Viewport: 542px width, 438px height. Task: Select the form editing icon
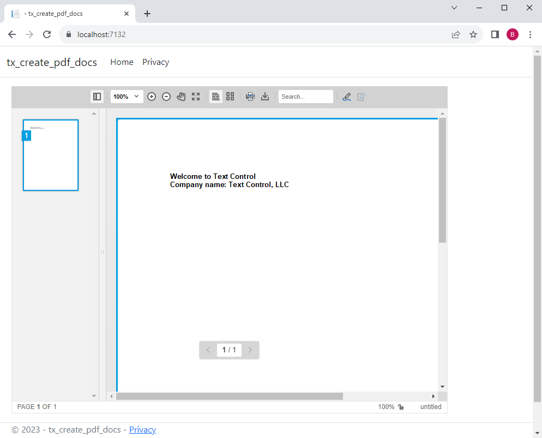point(361,96)
